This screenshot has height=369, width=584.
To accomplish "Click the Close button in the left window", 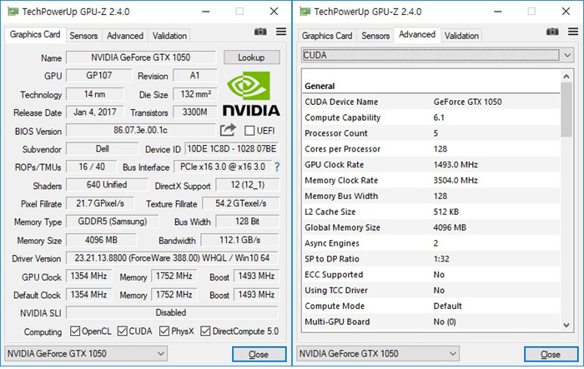I will 259,354.
